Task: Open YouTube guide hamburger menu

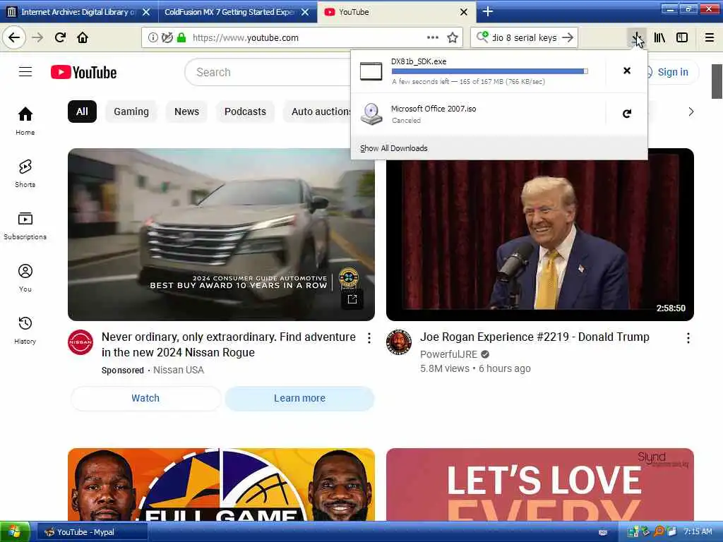Action: tap(25, 72)
